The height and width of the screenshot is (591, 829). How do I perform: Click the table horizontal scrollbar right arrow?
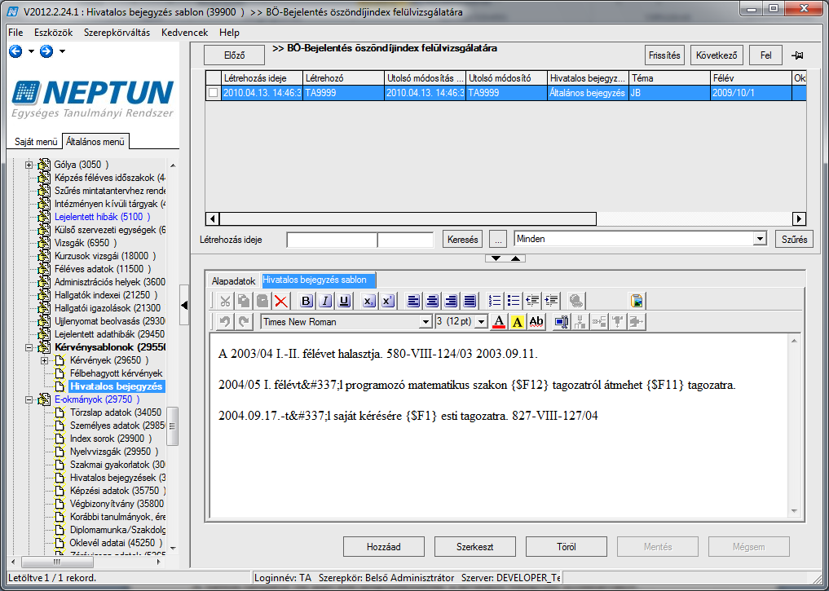[x=799, y=218]
